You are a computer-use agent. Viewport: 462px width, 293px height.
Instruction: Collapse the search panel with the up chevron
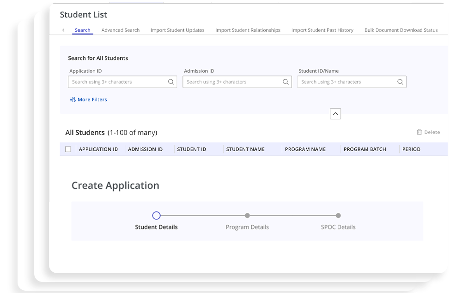[335, 114]
